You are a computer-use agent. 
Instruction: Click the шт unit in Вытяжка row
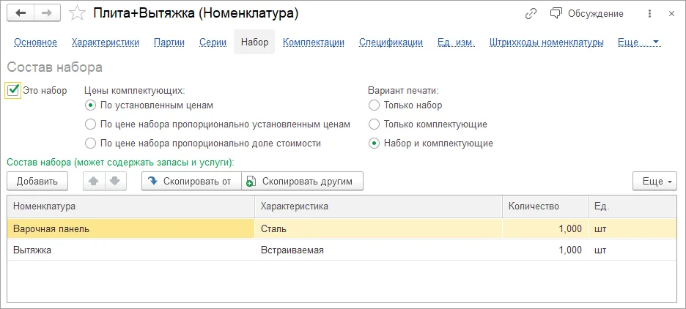point(632,250)
